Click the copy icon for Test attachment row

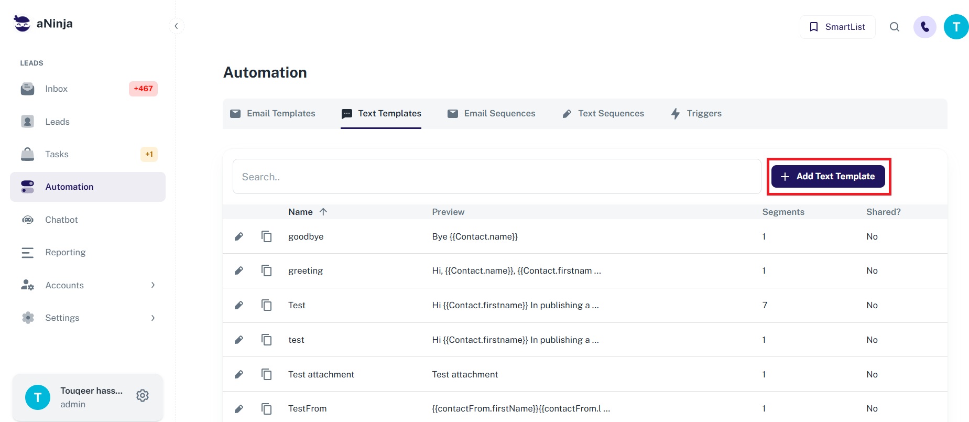[266, 374]
